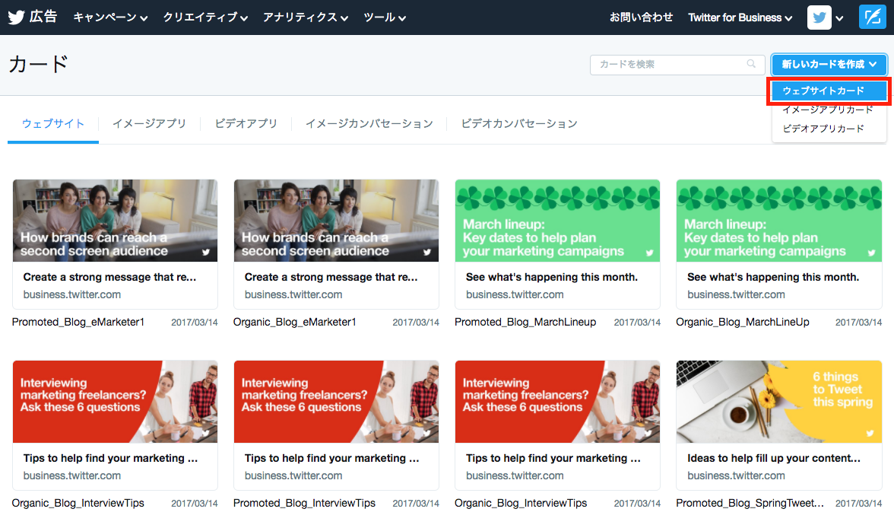Click the 2017/03/14 date of Promoted_Blog_eMarketer1
Viewport: 894px width, 528px height.
coord(195,323)
